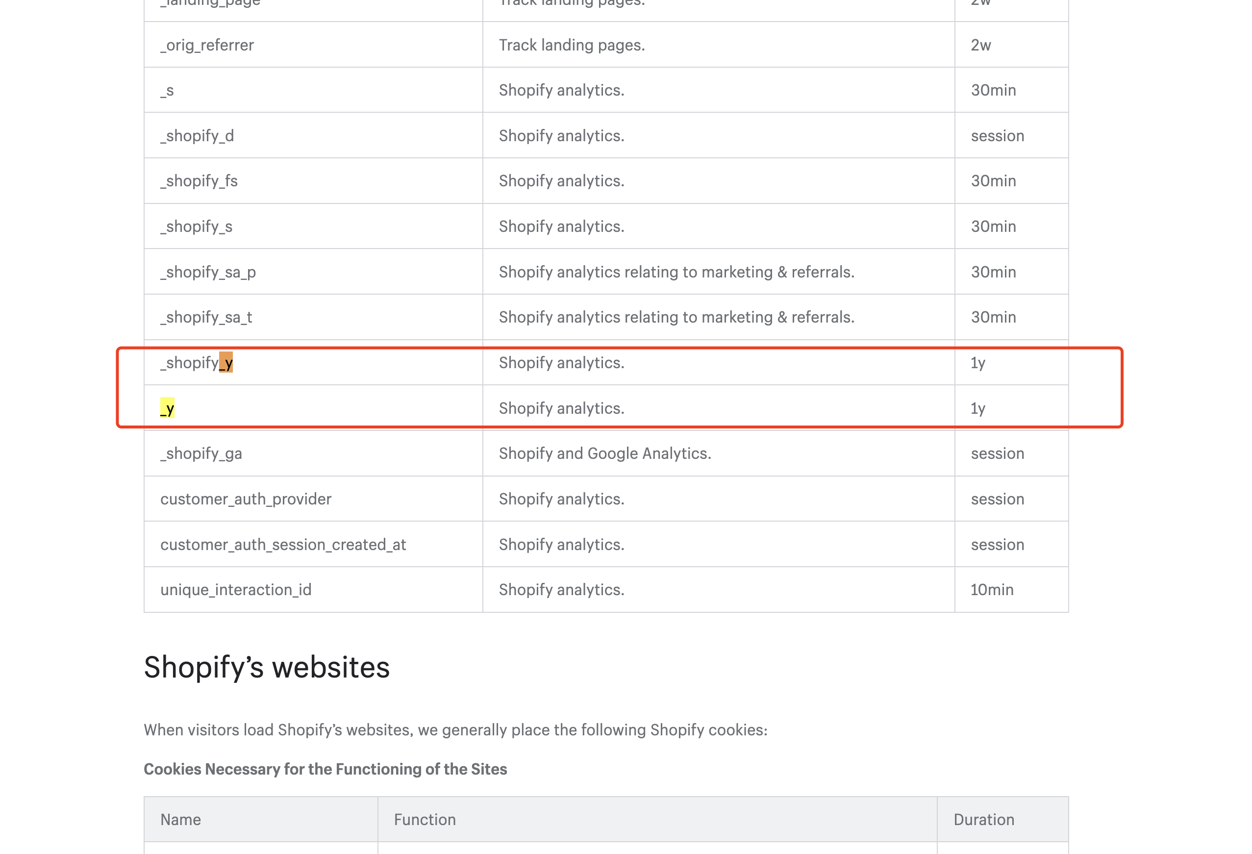
Task: Click the Name column header
Action: [x=180, y=820]
